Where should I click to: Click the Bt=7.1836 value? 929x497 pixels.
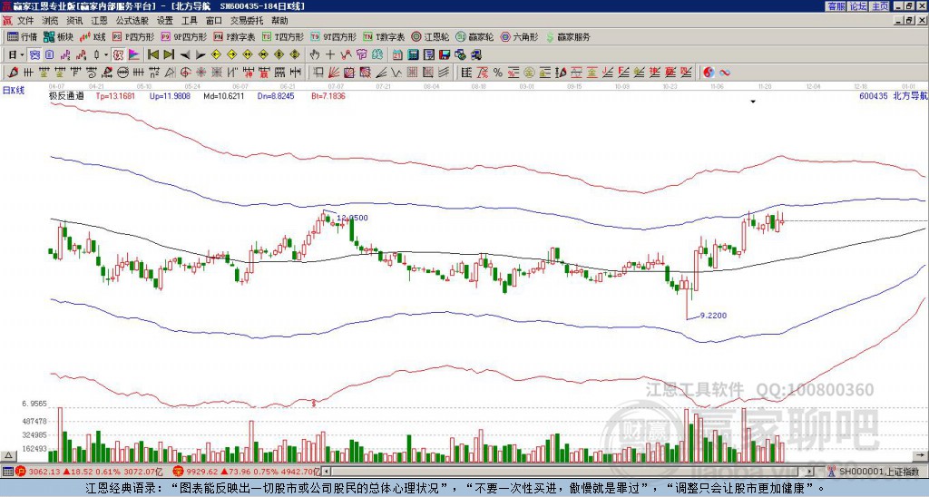click(328, 95)
